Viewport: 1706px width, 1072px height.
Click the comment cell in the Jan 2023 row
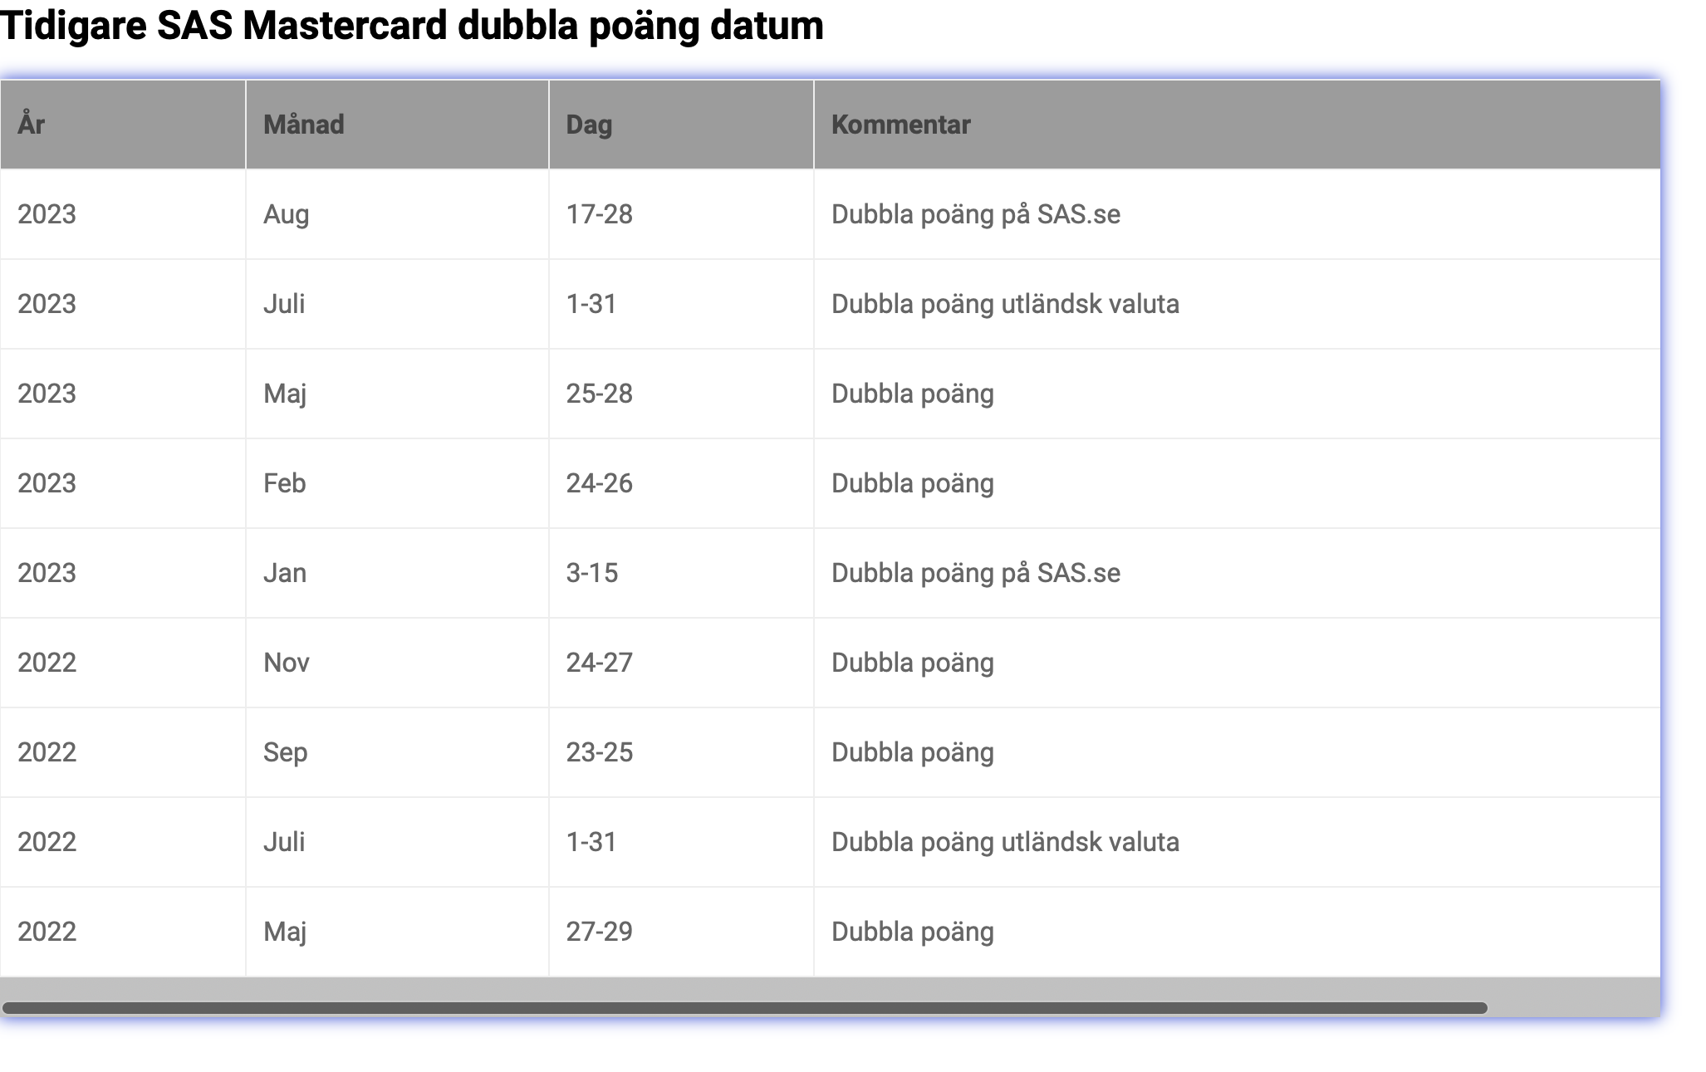975,573
